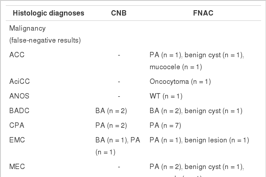Click the mucocele (n = 1) text in ACC row
This screenshot has width=266, height=177.
pos(176,67)
